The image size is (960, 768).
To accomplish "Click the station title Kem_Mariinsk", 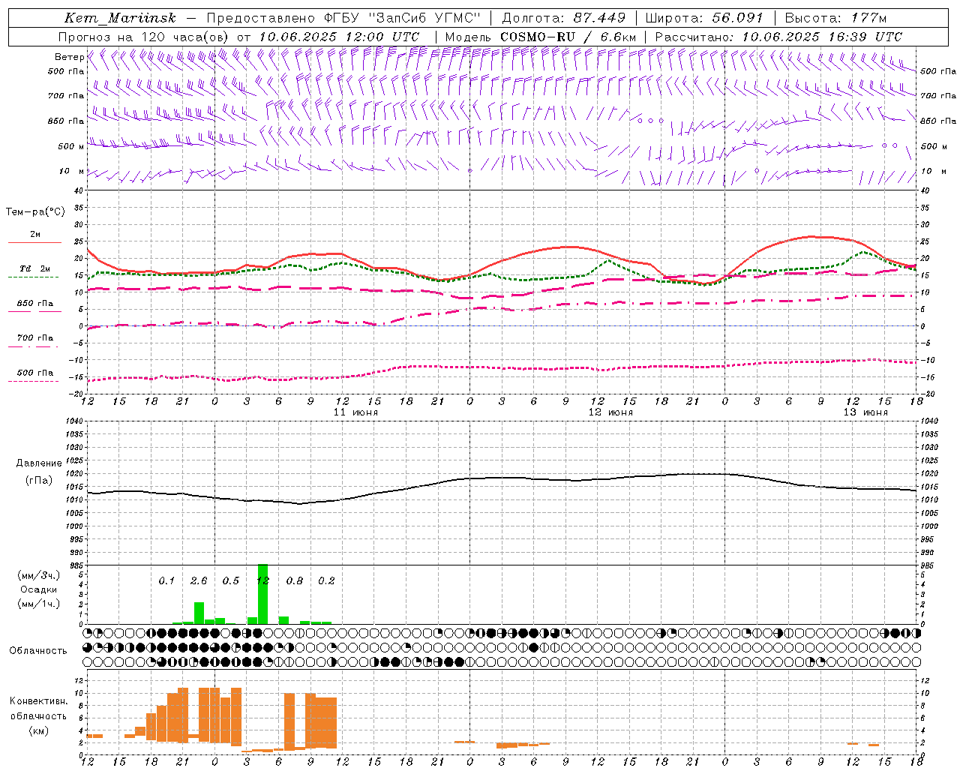I will coord(121,18).
